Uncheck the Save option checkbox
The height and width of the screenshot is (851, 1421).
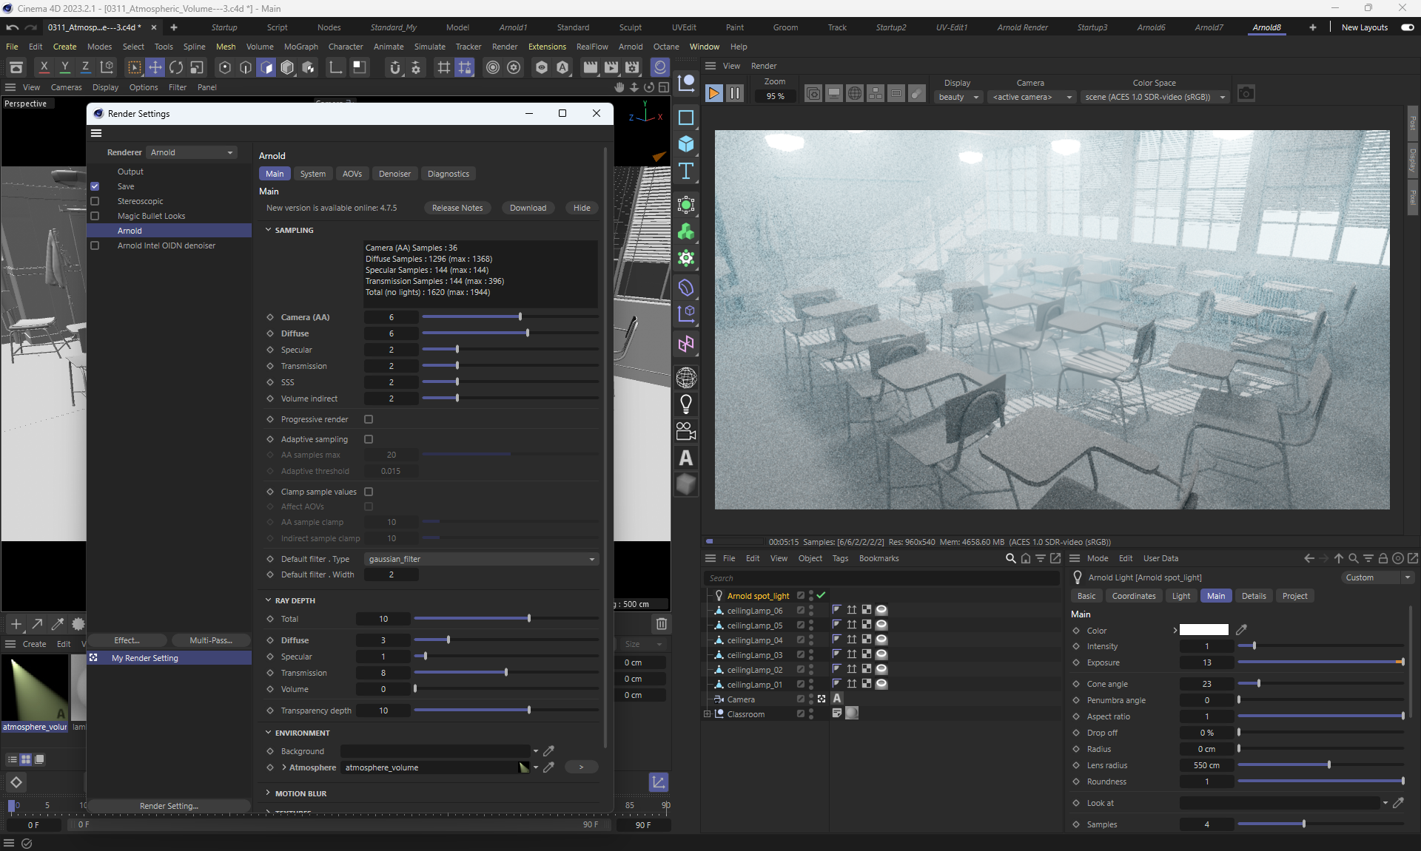(x=95, y=186)
